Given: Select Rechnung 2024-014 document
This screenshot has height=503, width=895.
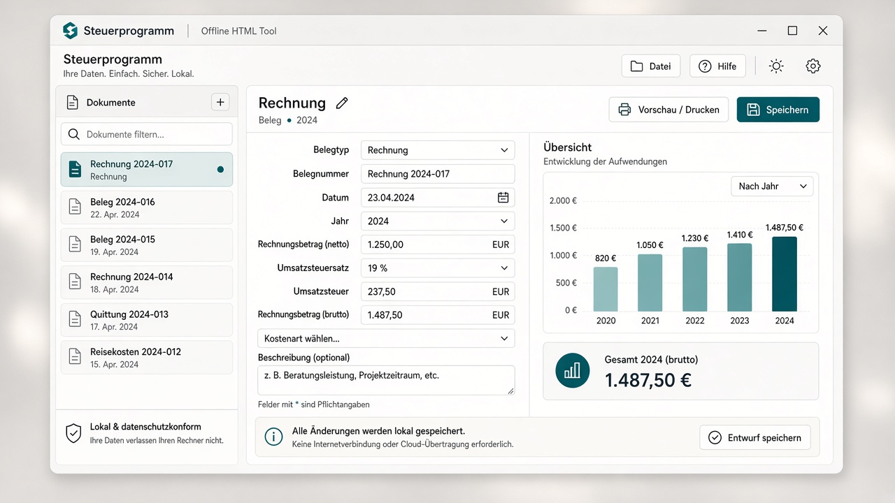Looking at the screenshot, I should point(147,282).
